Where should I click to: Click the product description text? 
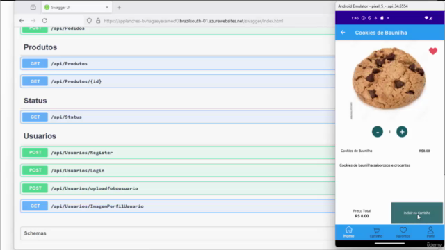[x=375, y=165]
